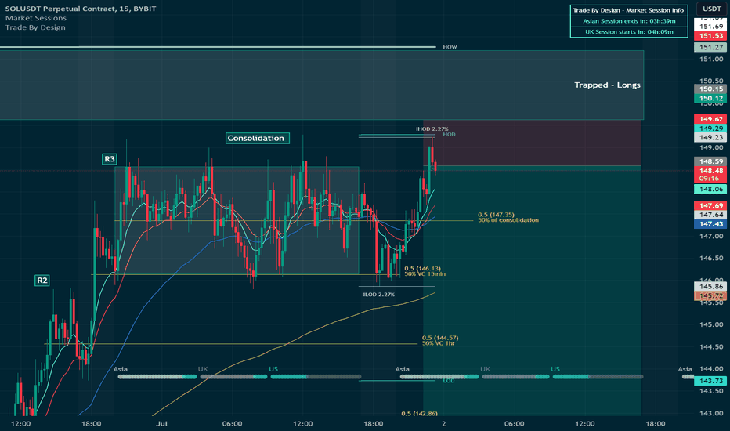This screenshot has width=730, height=431.
Task: Click the HOW line label
Action: coord(450,47)
